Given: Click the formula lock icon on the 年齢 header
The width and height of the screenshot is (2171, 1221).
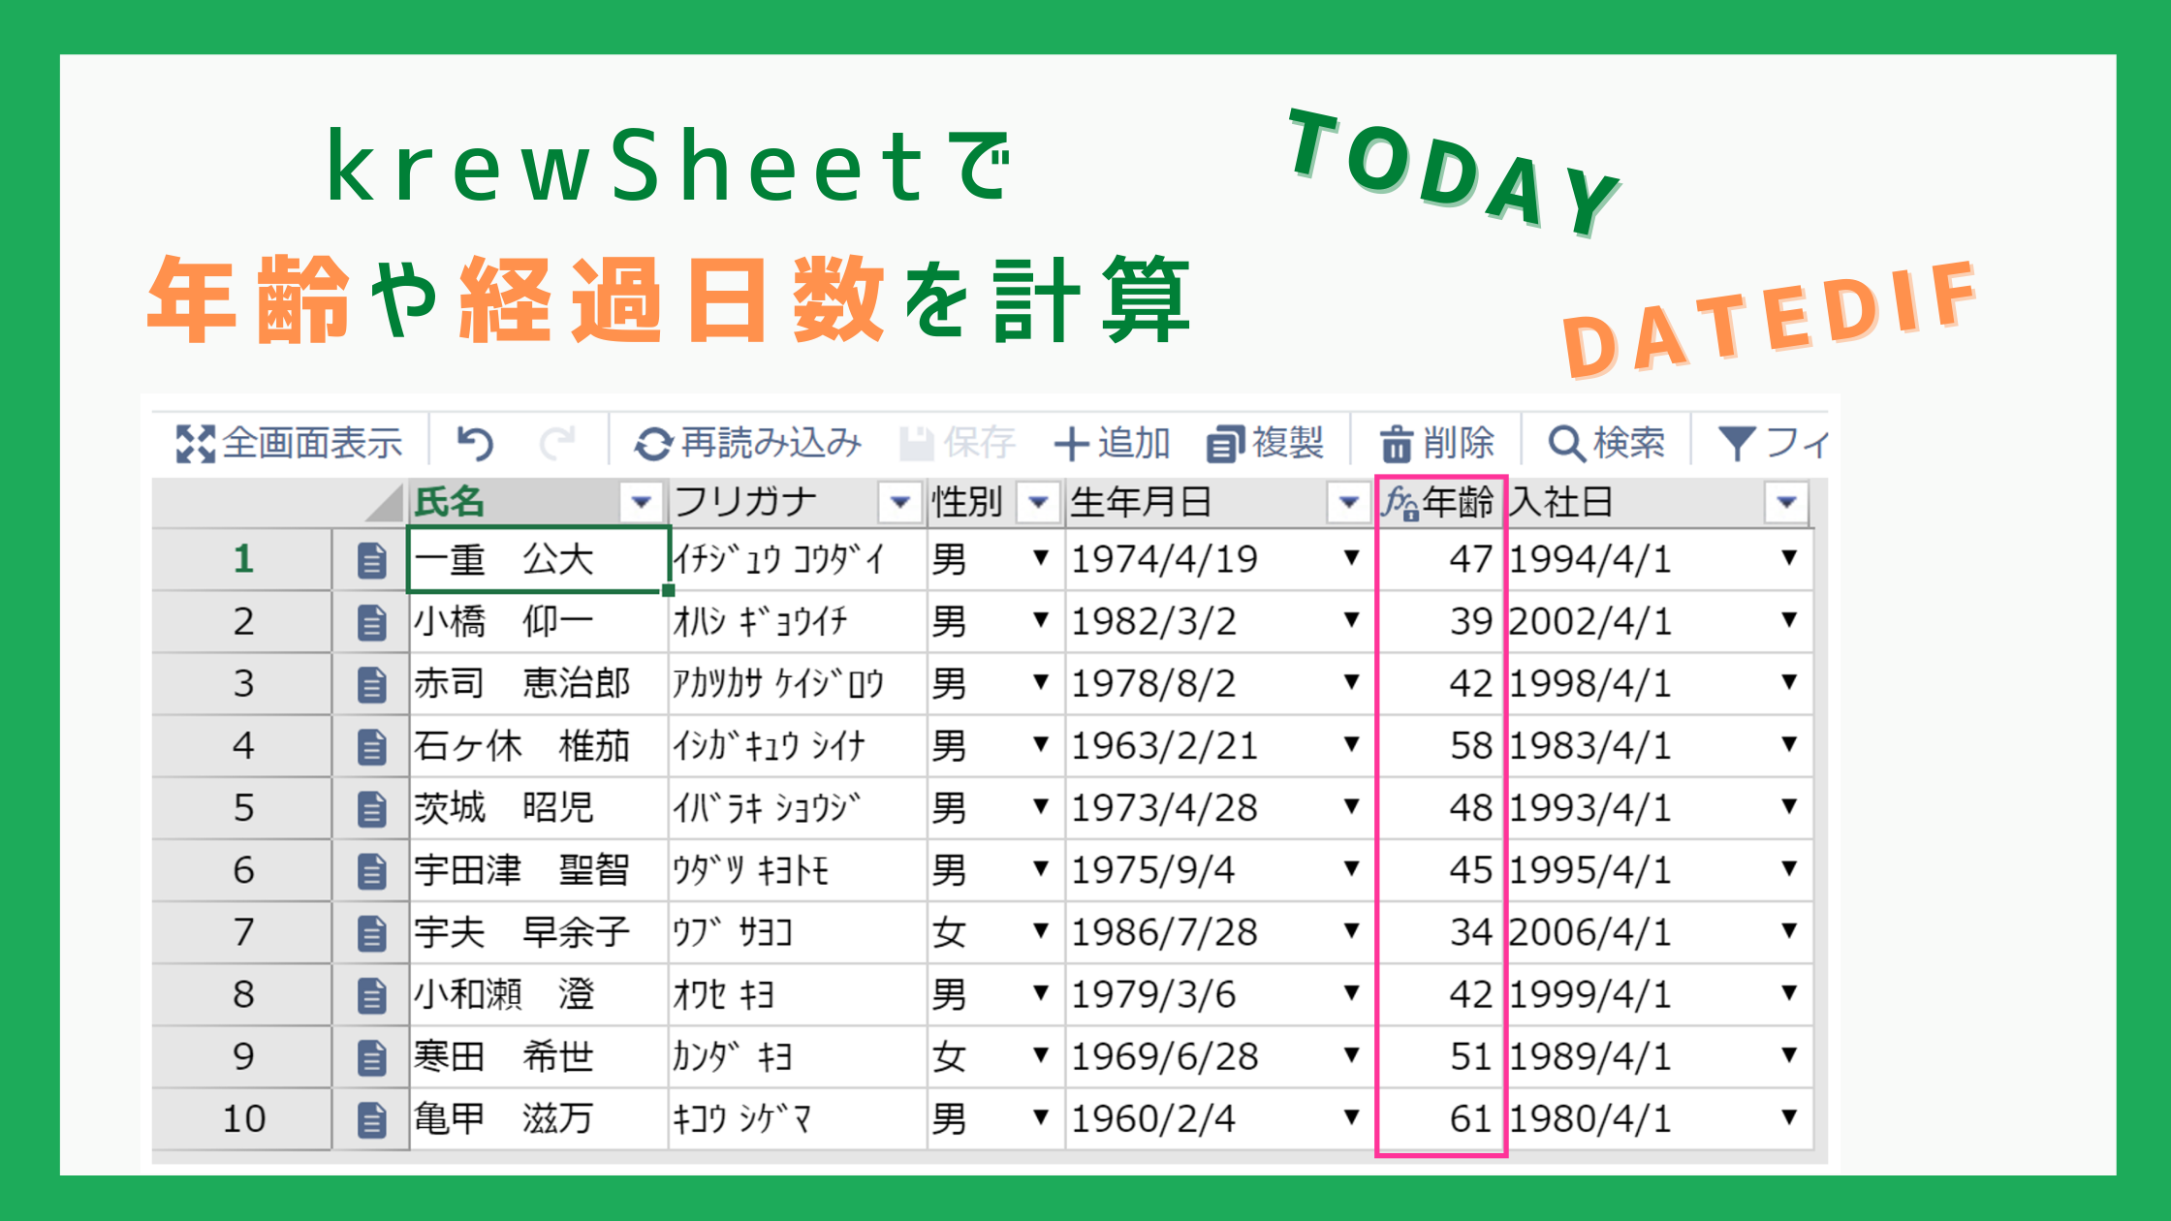Looking at the screenshot, I should (1400, 501).
